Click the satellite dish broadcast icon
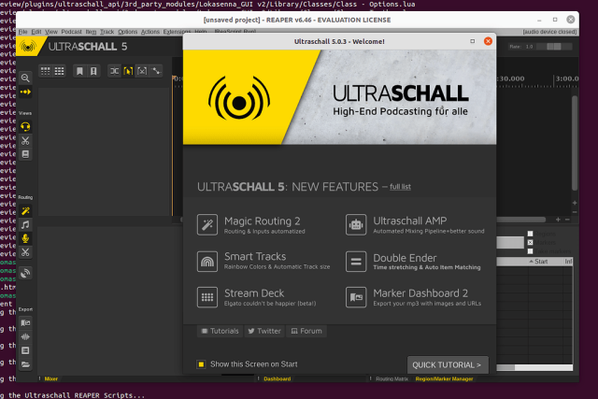Viewport: 598px width, 399px height. tap(25, 273)
